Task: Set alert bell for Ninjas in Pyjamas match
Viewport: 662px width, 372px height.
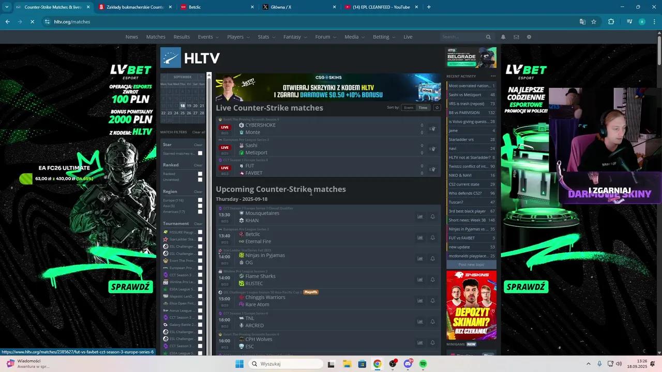Action: [433, 258]
